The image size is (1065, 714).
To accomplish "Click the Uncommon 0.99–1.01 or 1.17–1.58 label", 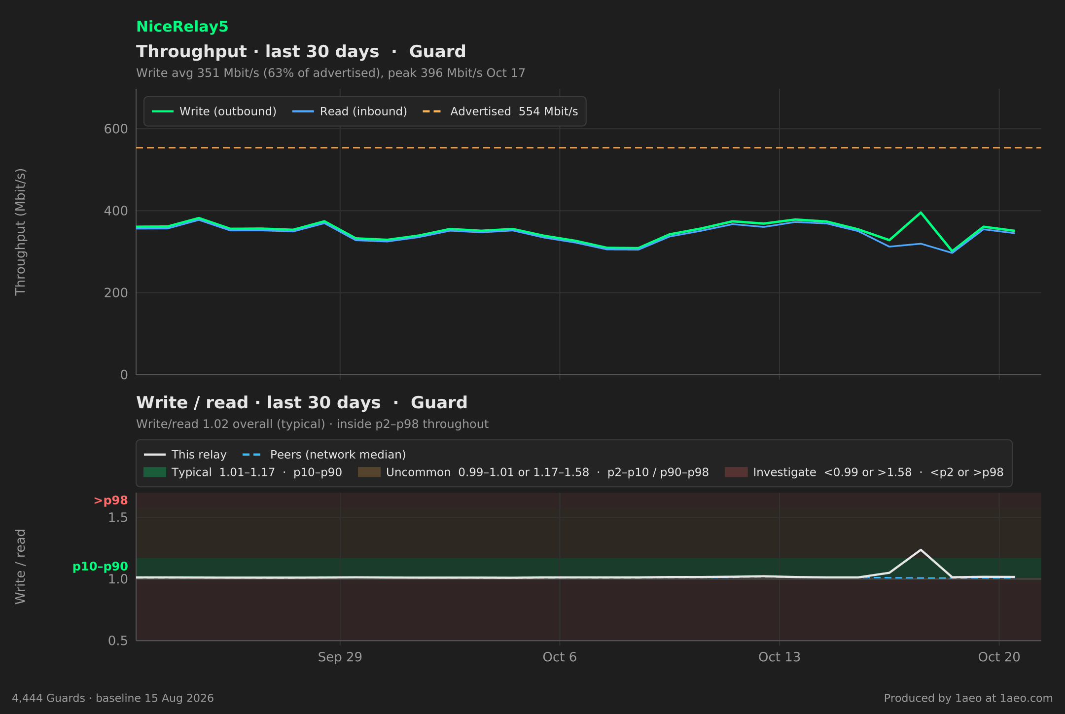I will click(547, 472).
